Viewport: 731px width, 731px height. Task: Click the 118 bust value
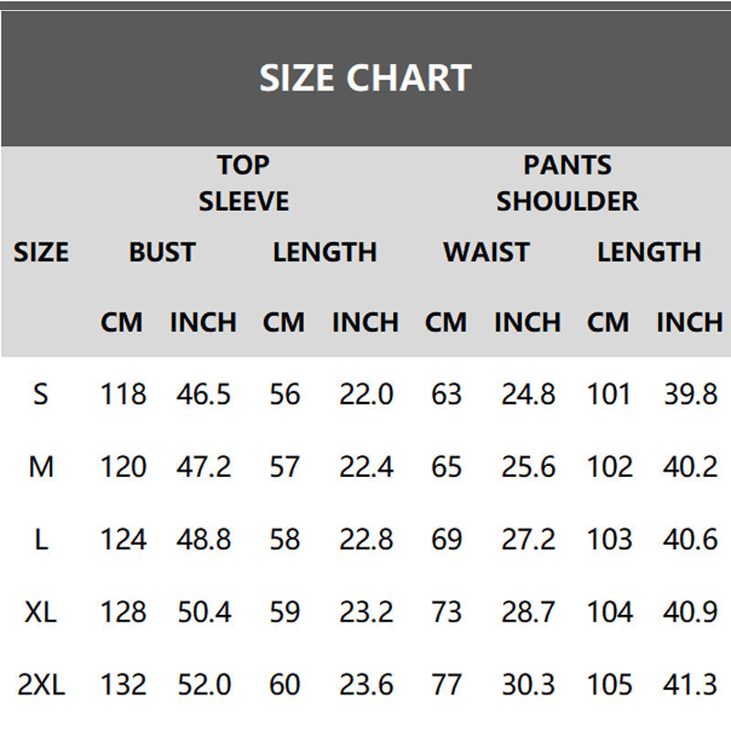122,395
